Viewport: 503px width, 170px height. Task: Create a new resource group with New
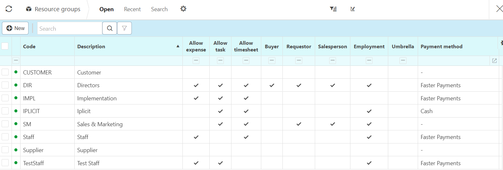15,28
